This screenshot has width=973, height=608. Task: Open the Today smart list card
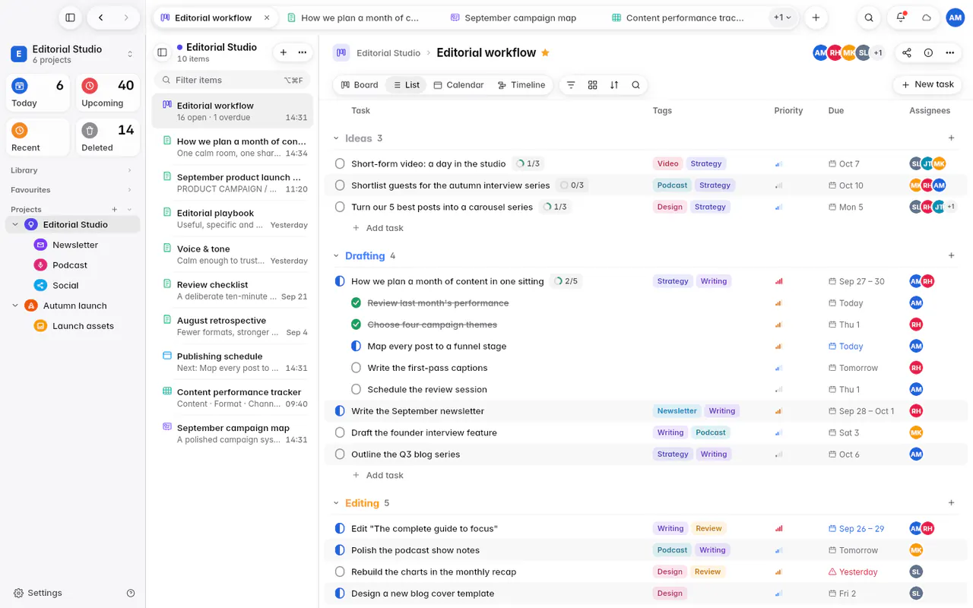(x=38, y=93)
